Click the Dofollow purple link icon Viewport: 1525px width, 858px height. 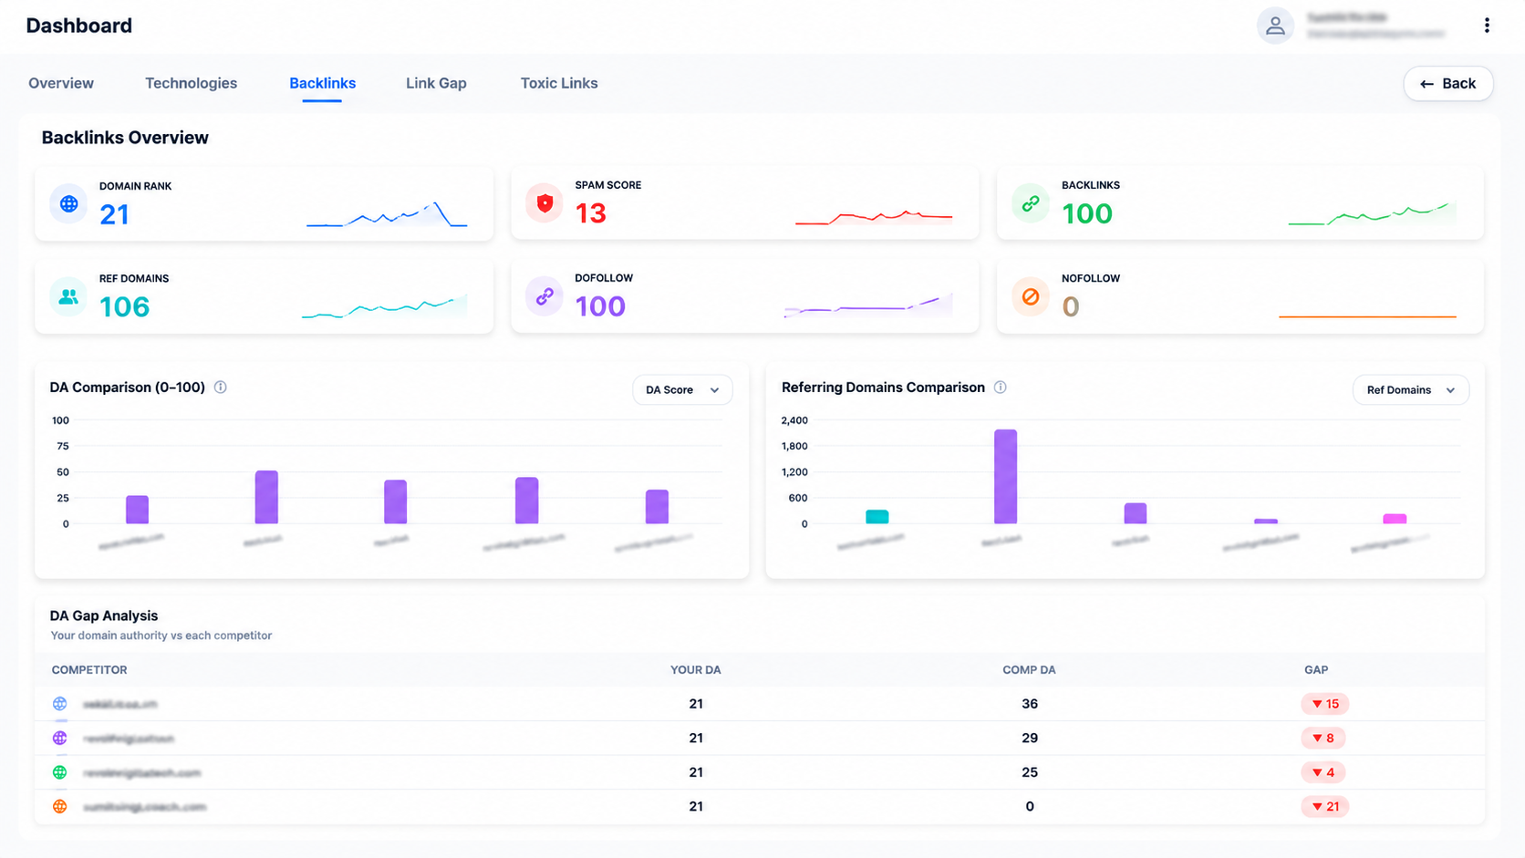click(x=545, y=297)
